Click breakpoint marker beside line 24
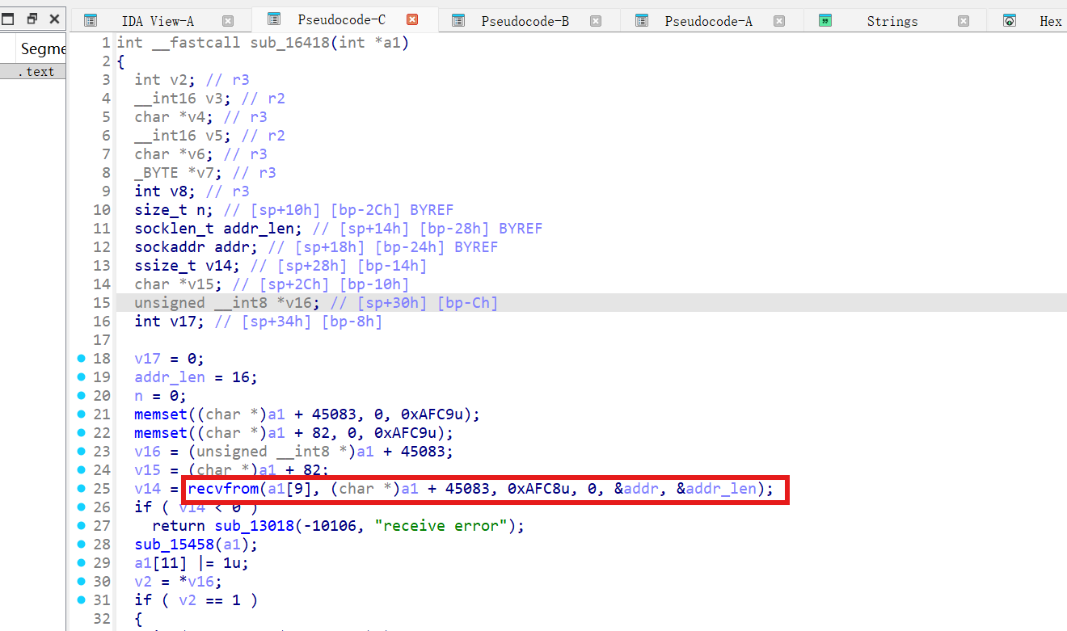This screenshot has width=1067, height=631. tap(81, 469)
